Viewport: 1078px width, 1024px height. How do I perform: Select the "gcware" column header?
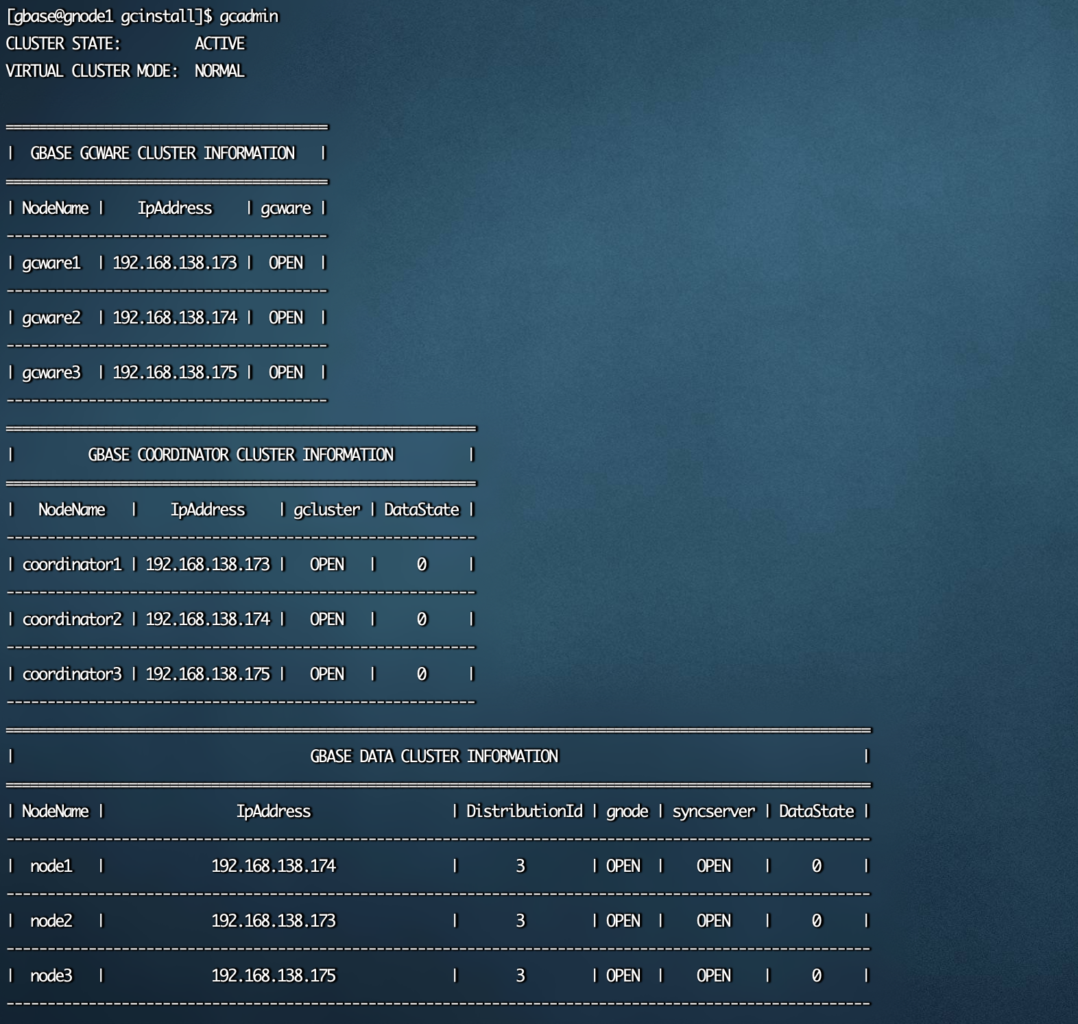pos(286,208)
